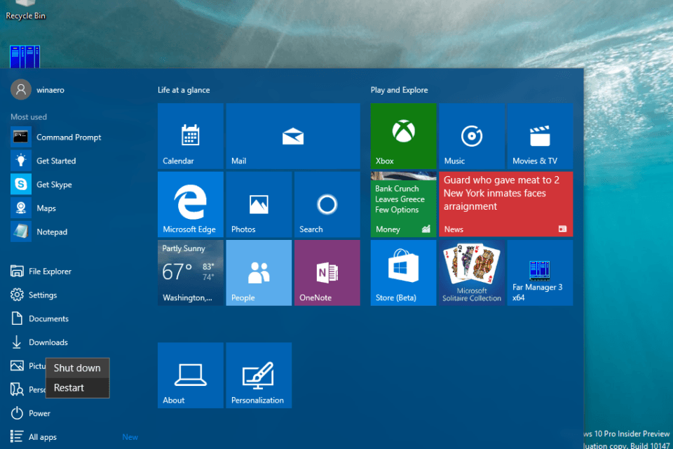Screen dimensions: 673x449
Task: Open the Store (Beta) tile
Action: tap(403, 272)
